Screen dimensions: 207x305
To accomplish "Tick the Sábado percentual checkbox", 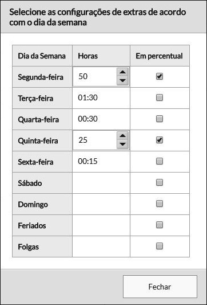I will pyautogui.click(x=160, y=182).
